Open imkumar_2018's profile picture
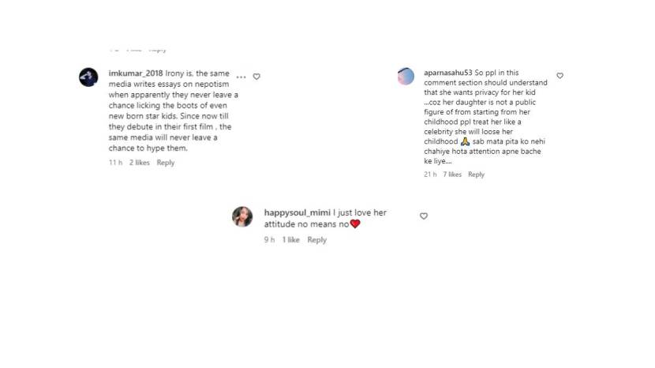This screenshot has height=368, width=655. pyautogui.click(x=88, y=77)
